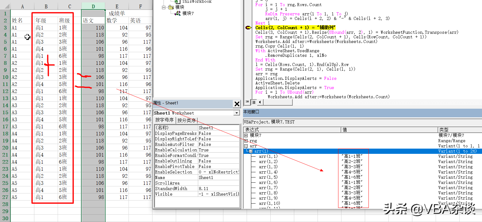482x222 pixels.
Task: Select column A header
Action: click(22, 6)
